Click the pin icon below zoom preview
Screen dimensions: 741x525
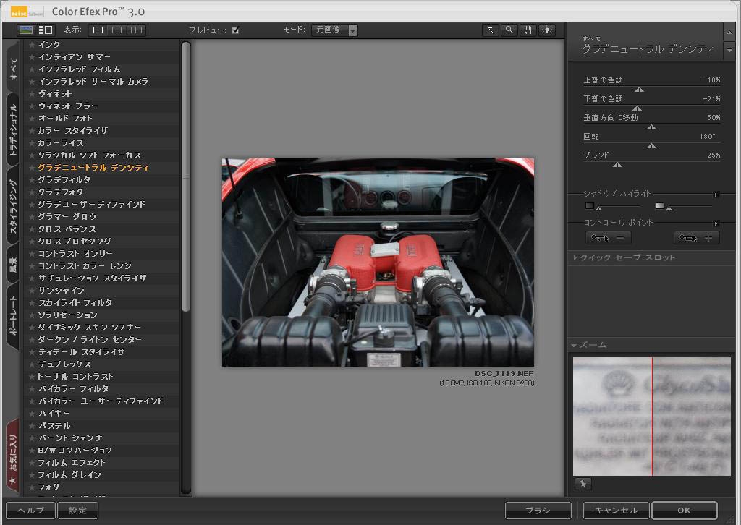[583, 483]
